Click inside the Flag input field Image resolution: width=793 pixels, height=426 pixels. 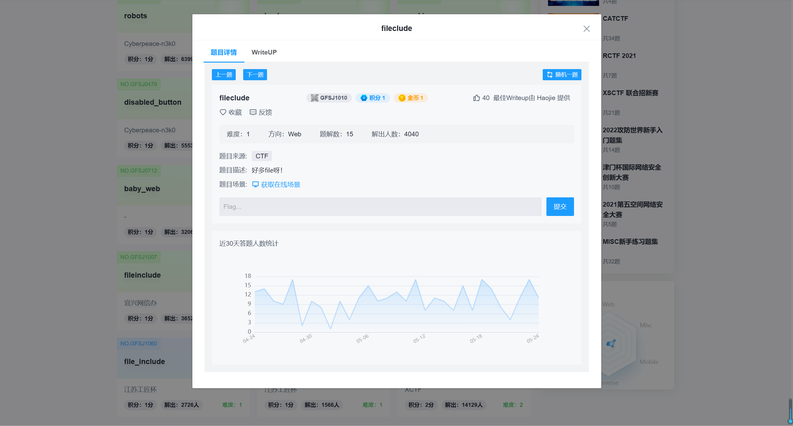tap(380, 207)
